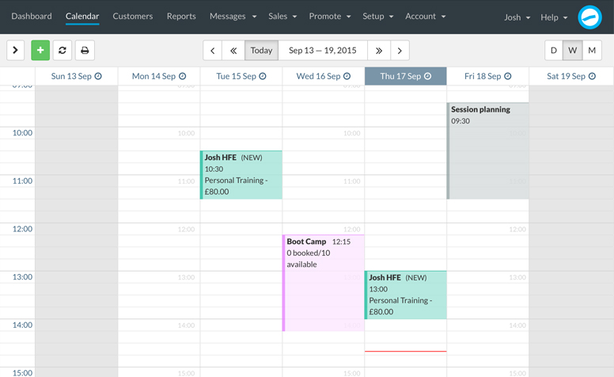Click the refresh calendar icon
The image size is (614, 377).
tap(63, 50)
